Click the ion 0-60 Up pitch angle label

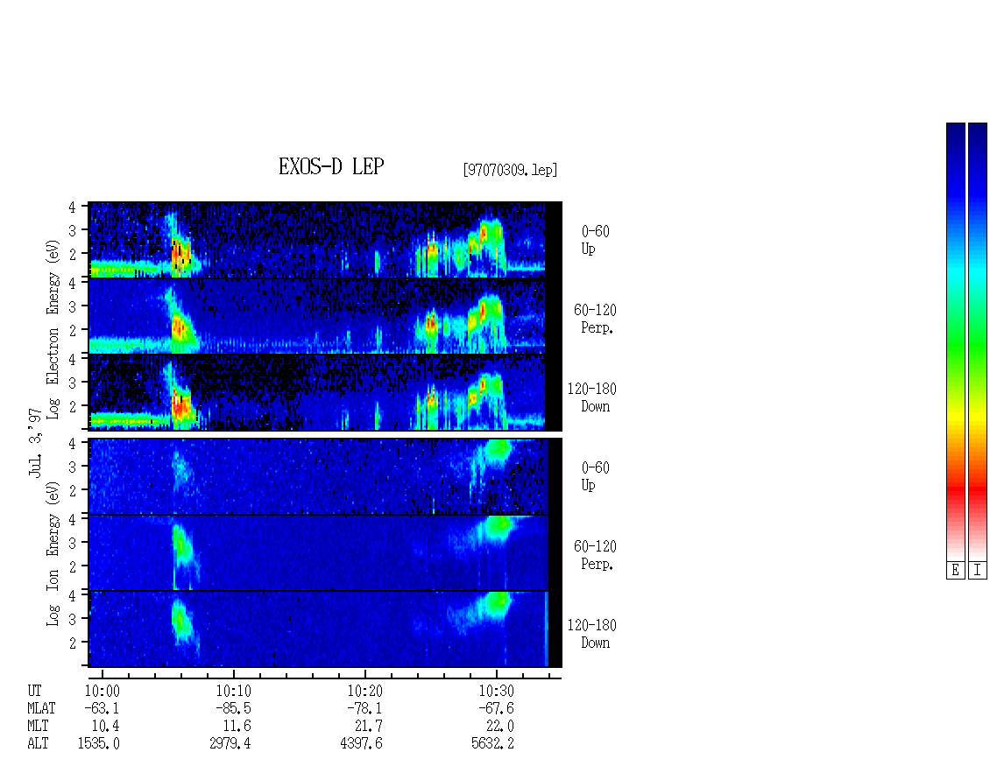click(x=595, y=476)
